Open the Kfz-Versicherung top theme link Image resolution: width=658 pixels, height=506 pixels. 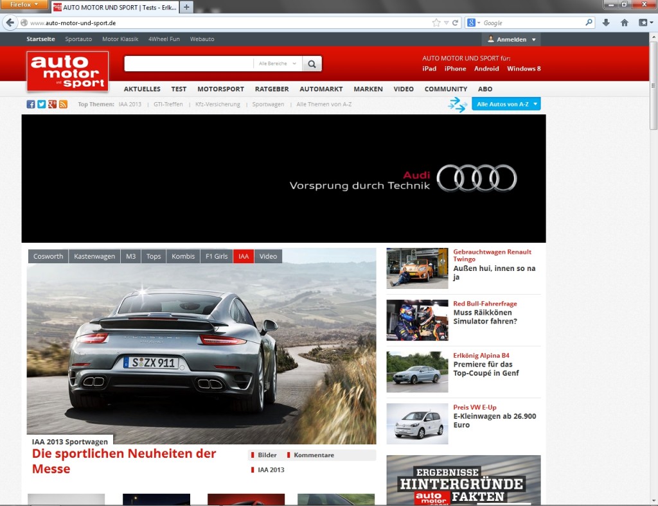point(217,105)
